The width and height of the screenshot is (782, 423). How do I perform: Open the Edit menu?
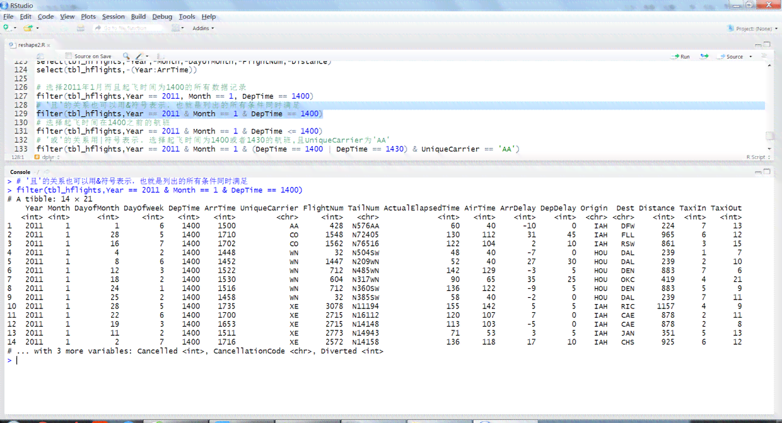26,16
